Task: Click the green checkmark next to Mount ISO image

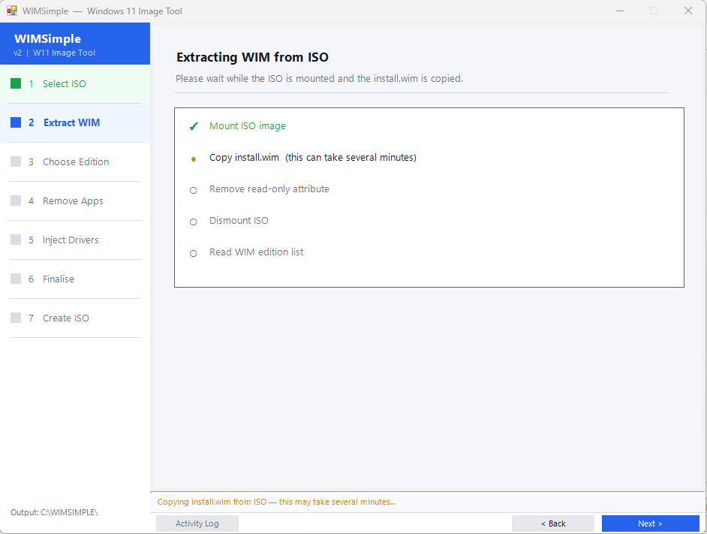Action: pyautogui.click(x=194, y=126)
